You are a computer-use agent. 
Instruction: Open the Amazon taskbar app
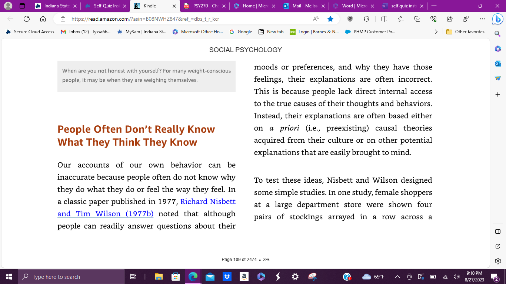coord(244,277)
